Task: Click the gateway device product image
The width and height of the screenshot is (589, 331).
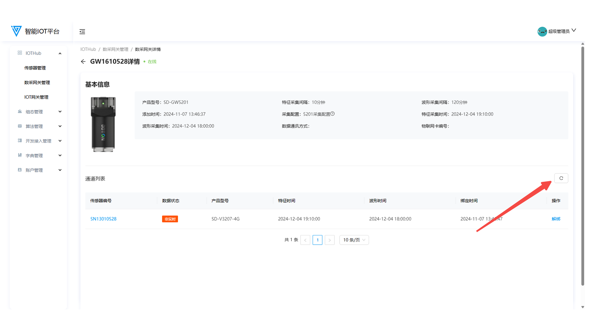Action: pyautogui.click(x=103, y=124)
